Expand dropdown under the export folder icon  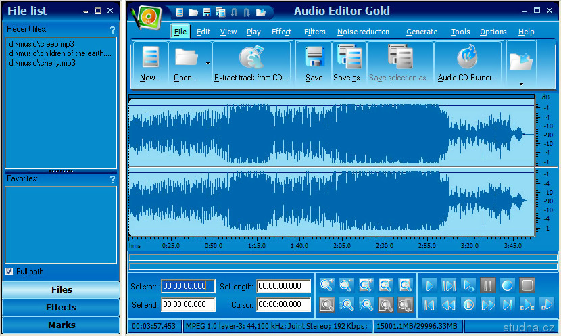click(x=520, y=84)
